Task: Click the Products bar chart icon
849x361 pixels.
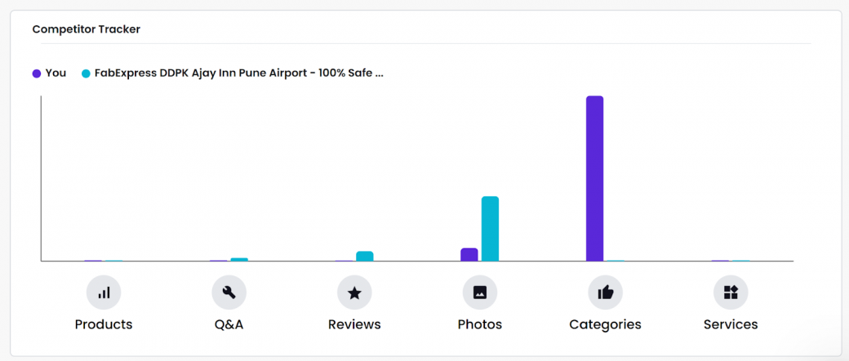Action: 104,293
